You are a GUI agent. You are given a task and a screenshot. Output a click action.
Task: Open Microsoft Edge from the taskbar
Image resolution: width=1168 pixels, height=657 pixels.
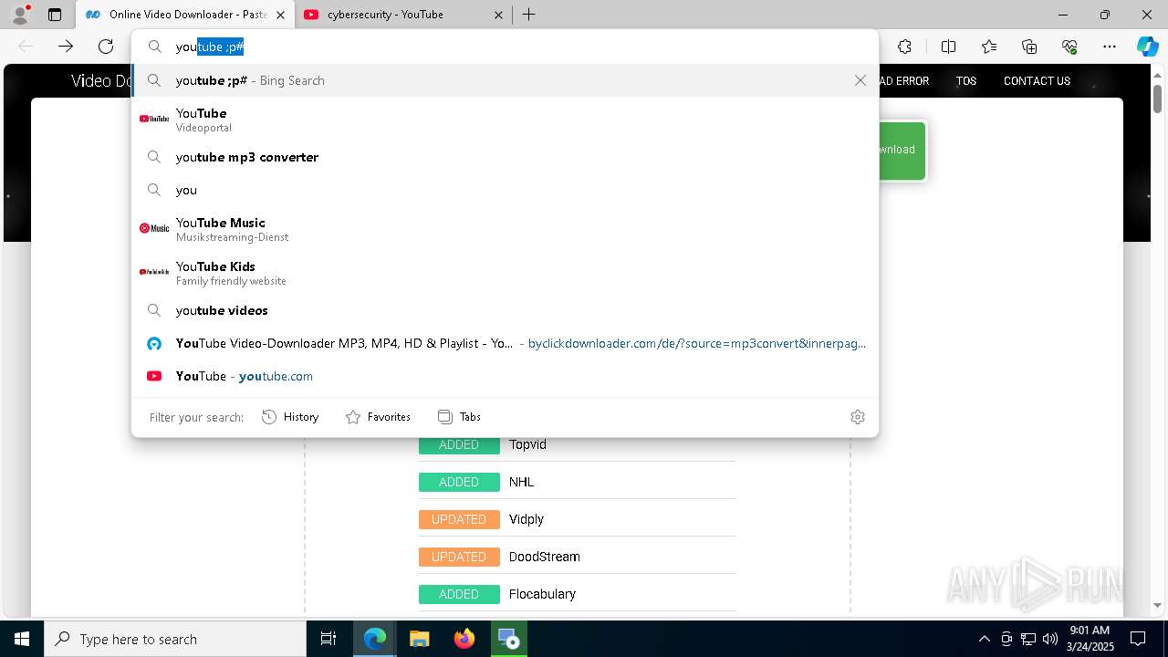375,639
